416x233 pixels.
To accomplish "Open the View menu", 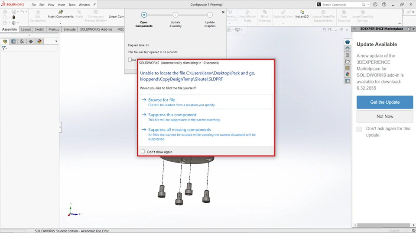I will pos(51,5).
